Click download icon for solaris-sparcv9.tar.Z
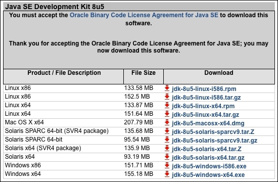The height and width of the screenshot is (182, 278). [x=167, y=131]
